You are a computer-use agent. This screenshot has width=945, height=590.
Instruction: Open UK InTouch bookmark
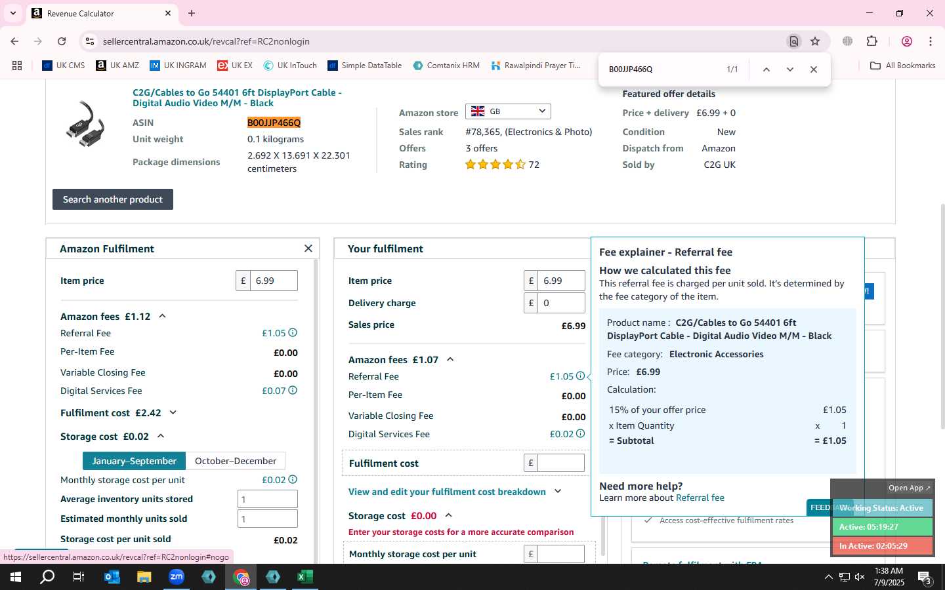pos(290,66)
